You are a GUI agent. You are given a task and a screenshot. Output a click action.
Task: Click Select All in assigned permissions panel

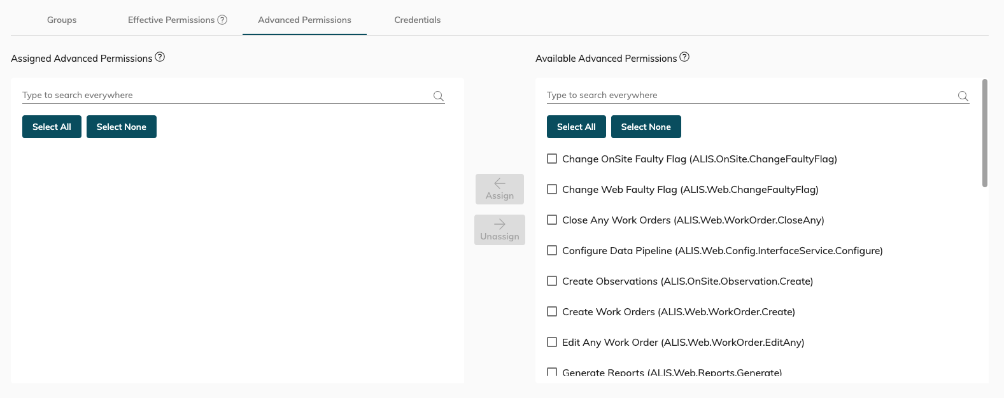[52, 127]
